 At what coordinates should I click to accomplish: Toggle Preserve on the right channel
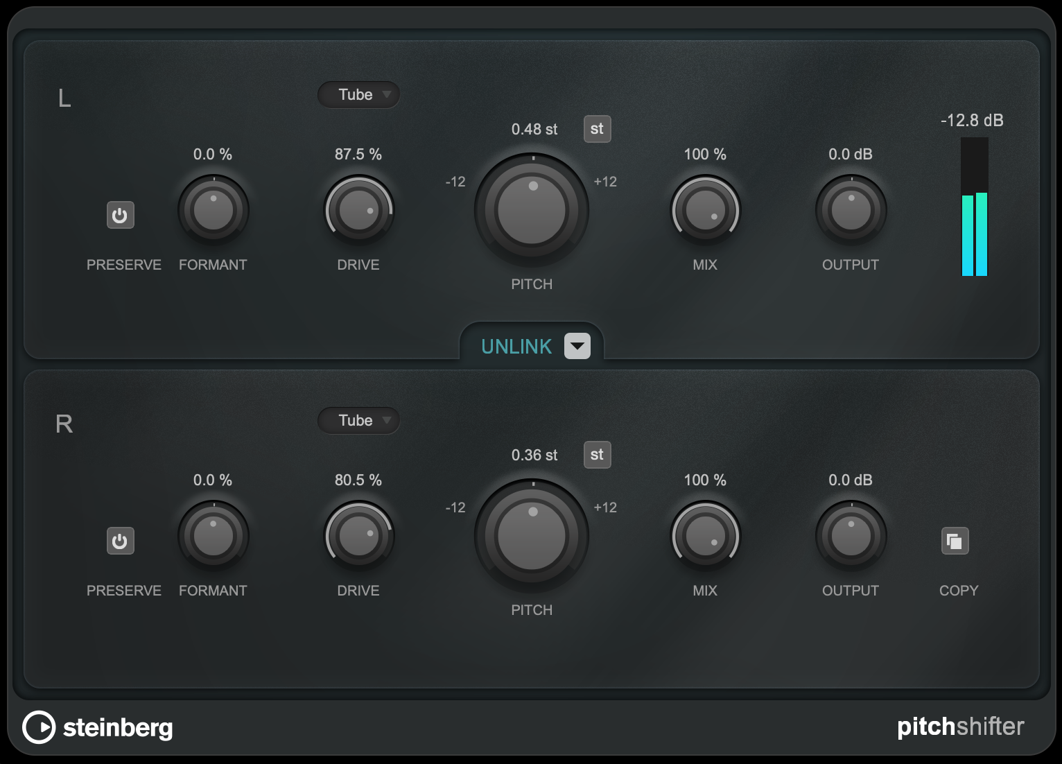point(120,541)
